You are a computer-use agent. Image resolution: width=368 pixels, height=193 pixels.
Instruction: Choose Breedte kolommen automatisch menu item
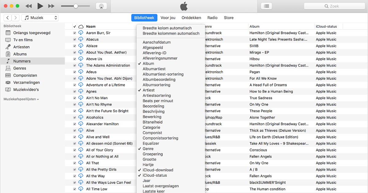click(171, 33)
